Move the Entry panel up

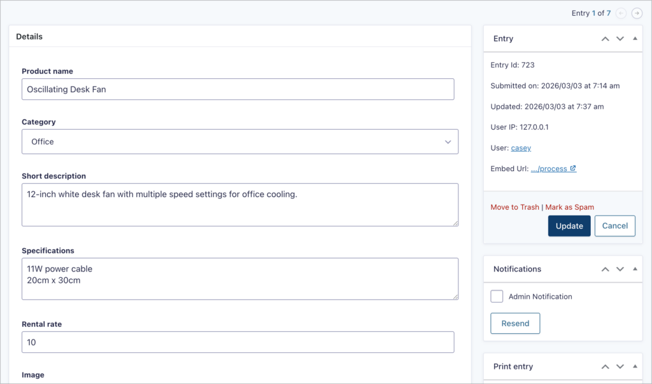[605, 39]
